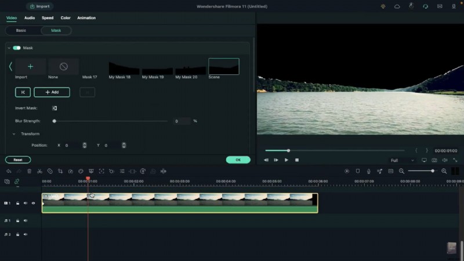The image size is (464, 261).
Task: Open color palette tool in the timeline toolbar
Action: pos(81,171)
